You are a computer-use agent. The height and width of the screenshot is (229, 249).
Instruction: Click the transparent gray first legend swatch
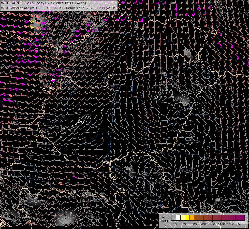pyautogui.click(x=173, y=218)
